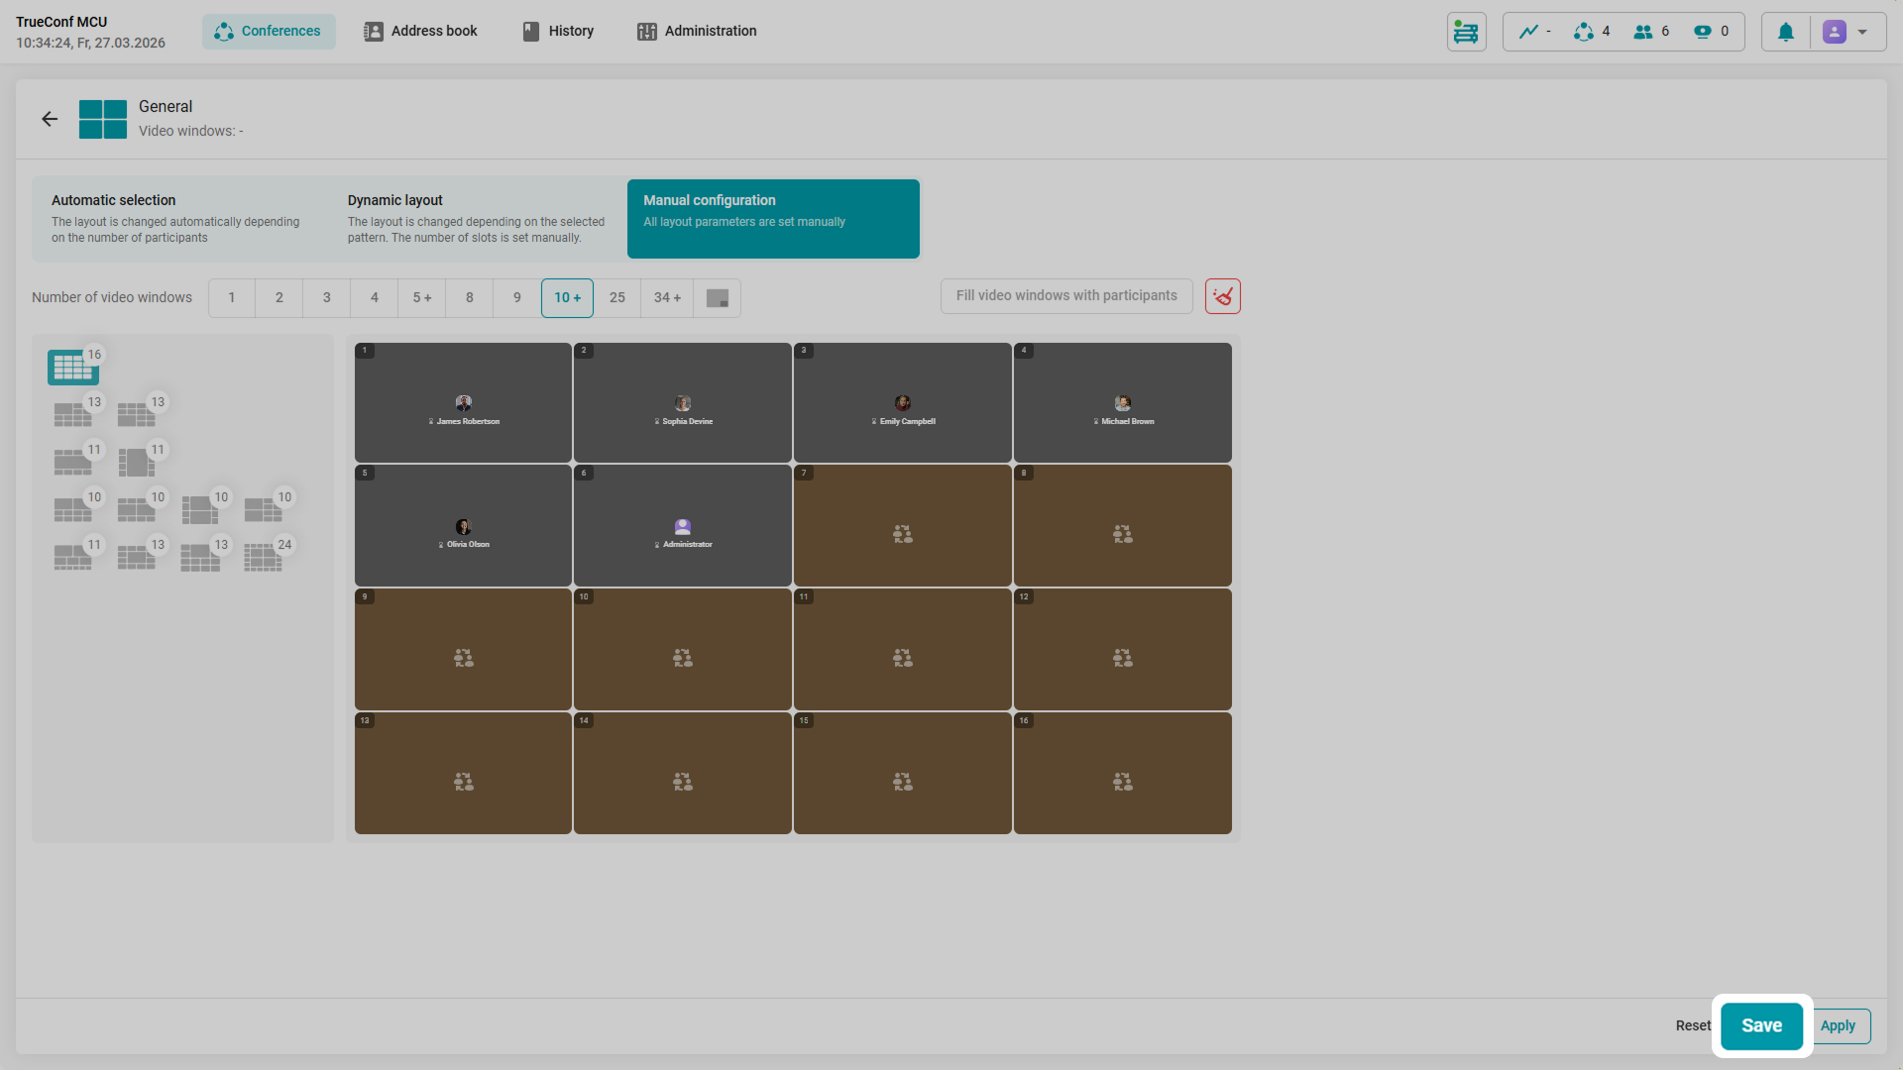Screen dimensions: 1903x1070
Task: Click the back arrow next to General
Action: (x=50, y=119)
